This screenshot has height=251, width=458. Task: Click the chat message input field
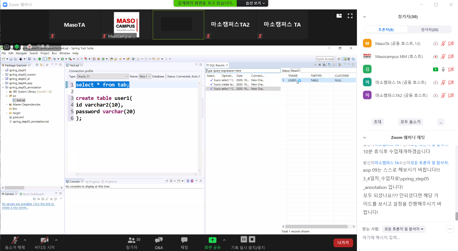coord(405,238)
